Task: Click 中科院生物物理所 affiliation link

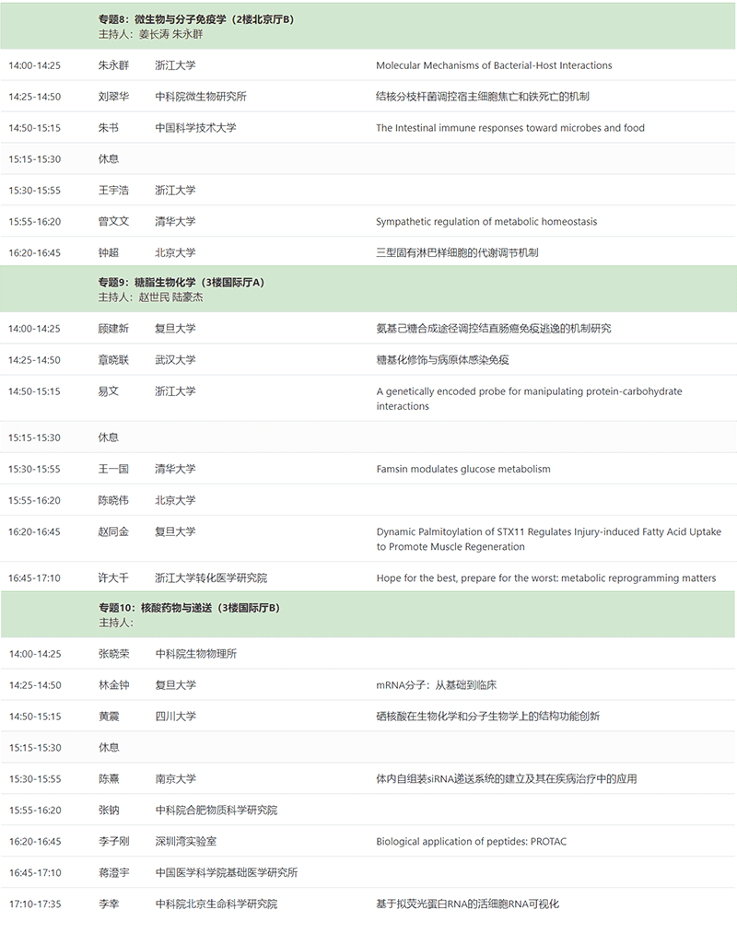Action: pyautogui.click(x=195, y=654)
